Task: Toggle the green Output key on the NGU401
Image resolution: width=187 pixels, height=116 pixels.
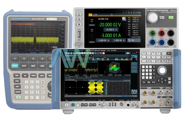Action: point(171,18)
